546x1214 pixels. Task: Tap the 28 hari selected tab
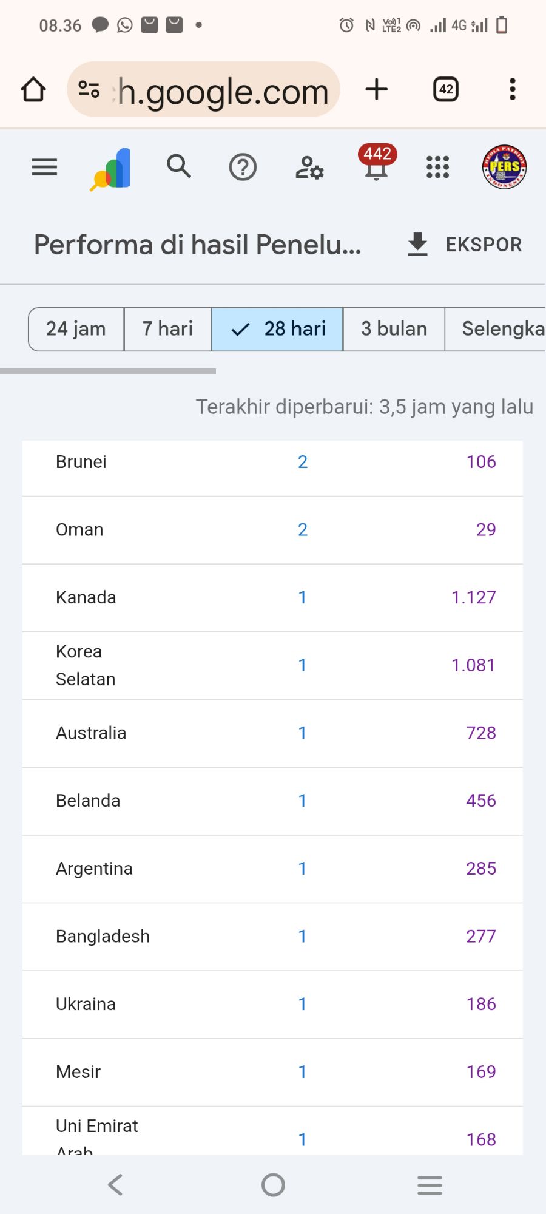coord(277,329)
